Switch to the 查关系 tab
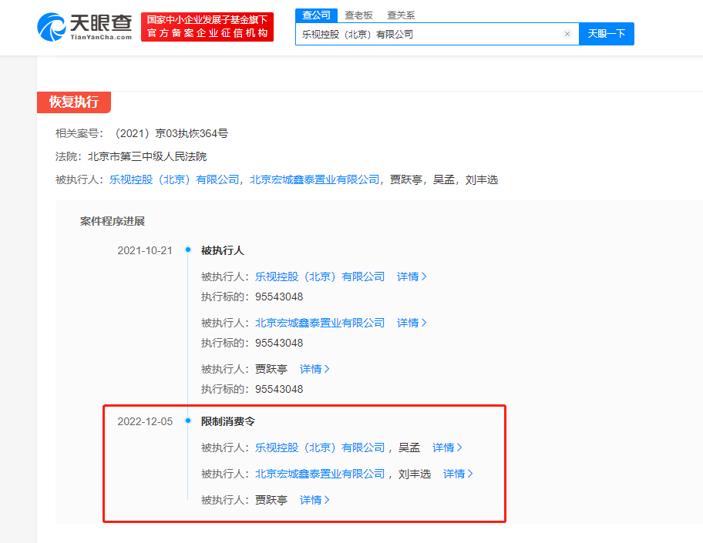The image size is (703, 543). (401, 15)
